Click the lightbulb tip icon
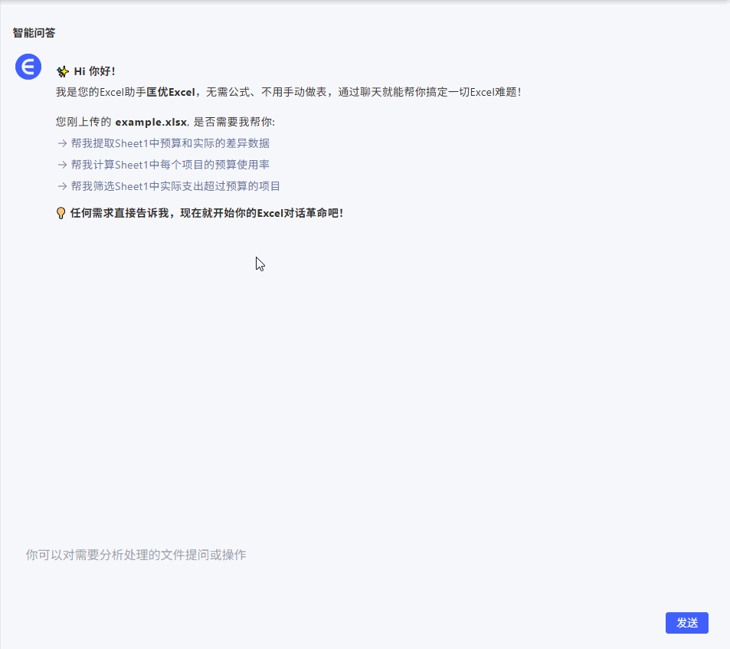Viewport: 730px width, 649px height. [61, 213]
